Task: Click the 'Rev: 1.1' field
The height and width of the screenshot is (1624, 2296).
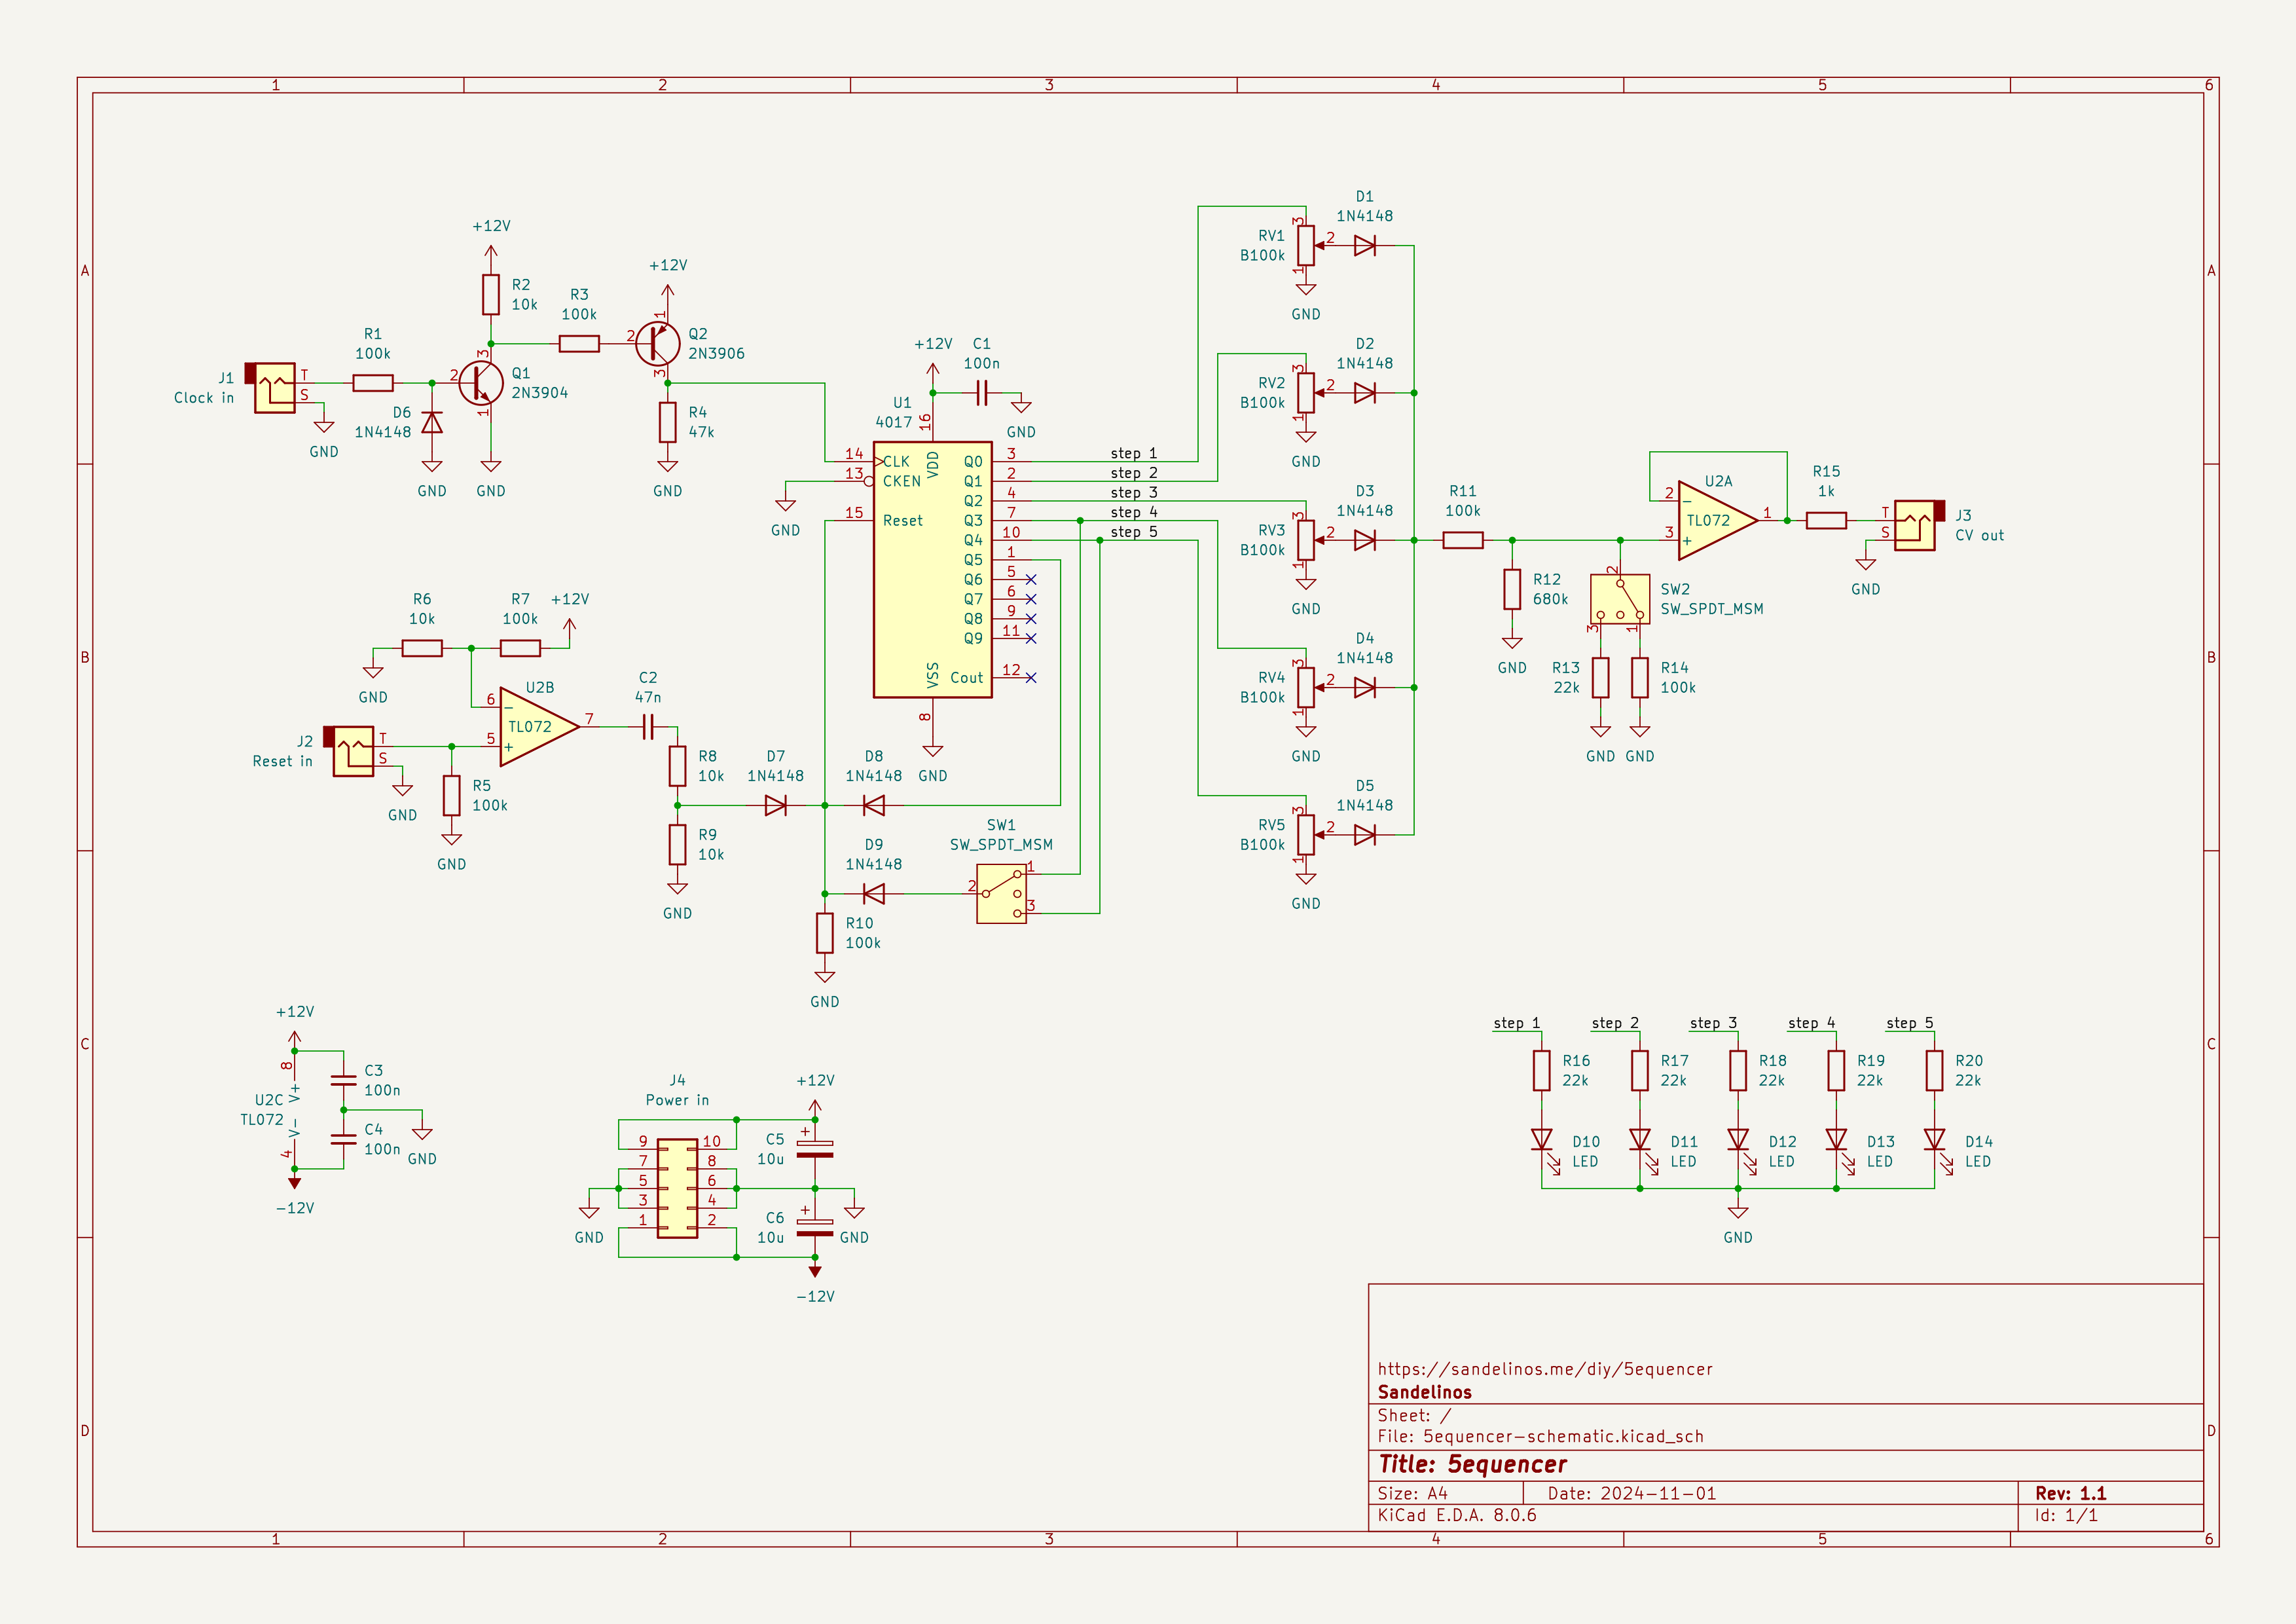Action: 2070,1493
